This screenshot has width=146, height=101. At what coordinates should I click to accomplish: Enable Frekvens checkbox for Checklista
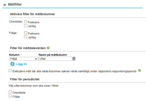coord(26,21)
